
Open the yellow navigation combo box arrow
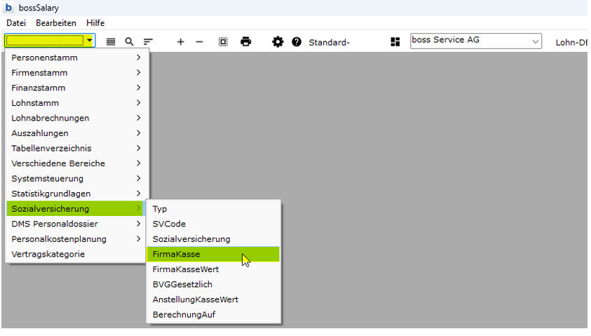pyautogui.click(x=89, y=41)
